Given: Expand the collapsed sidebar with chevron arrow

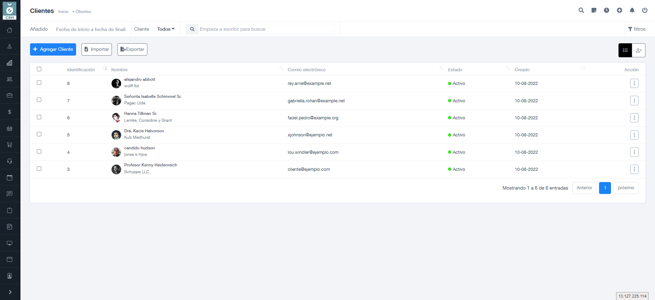Looking at the screenshot, I should pyautogui.click(x=10, y=292).
